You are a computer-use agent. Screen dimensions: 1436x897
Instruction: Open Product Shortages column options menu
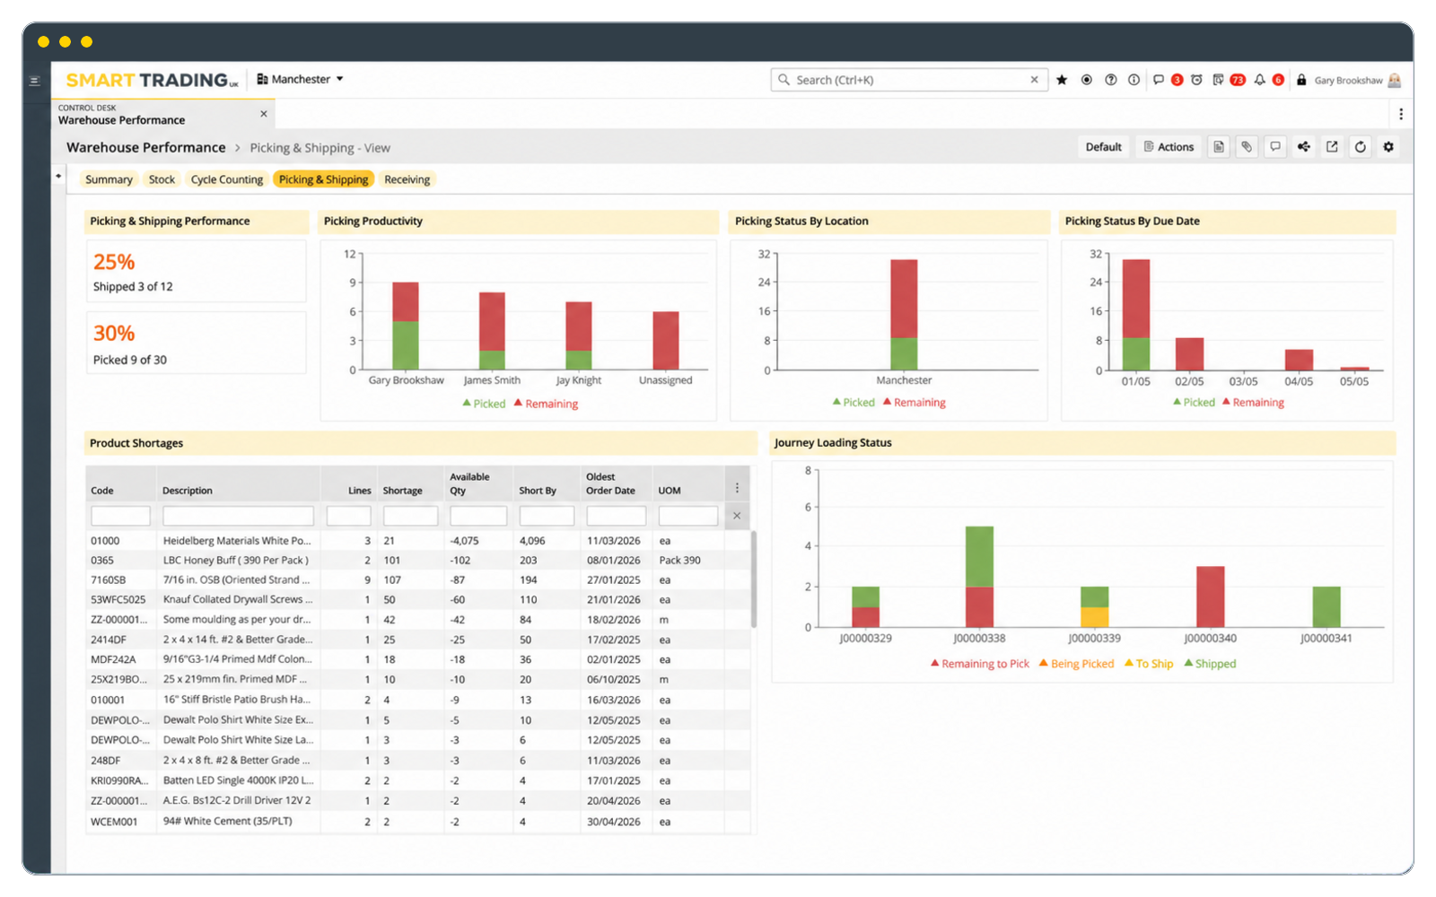737,488
